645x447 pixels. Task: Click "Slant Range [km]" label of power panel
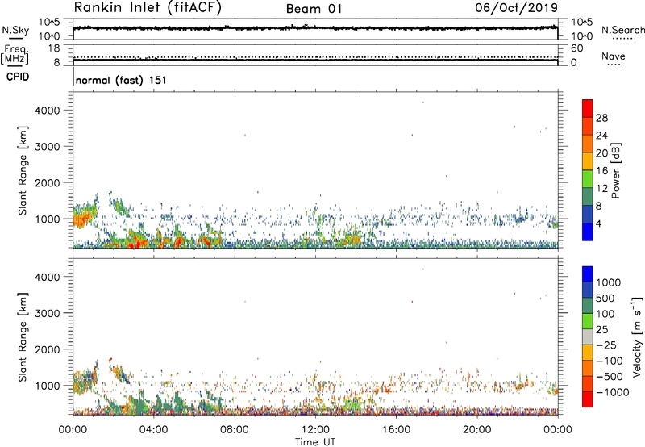point(23,170)
